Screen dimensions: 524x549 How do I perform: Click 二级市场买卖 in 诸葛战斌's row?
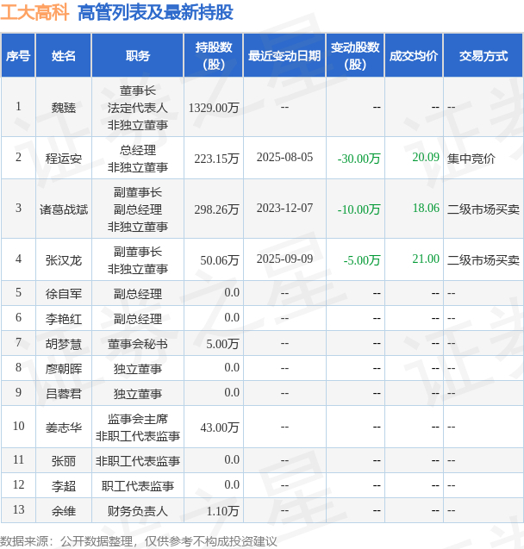483,209
